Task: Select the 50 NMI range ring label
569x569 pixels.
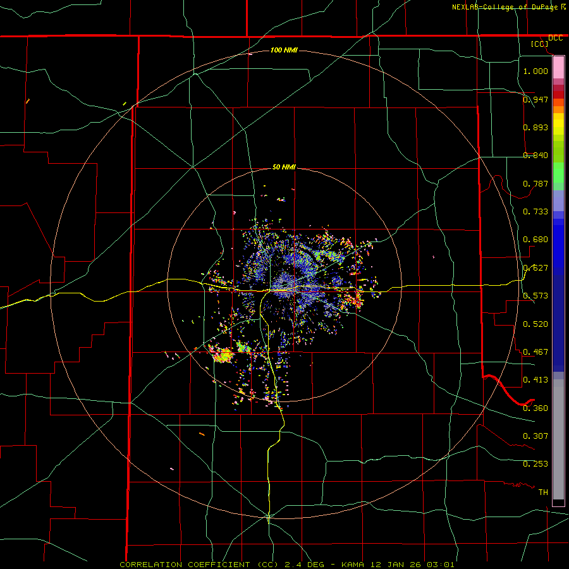Action: tap(284, 167)
